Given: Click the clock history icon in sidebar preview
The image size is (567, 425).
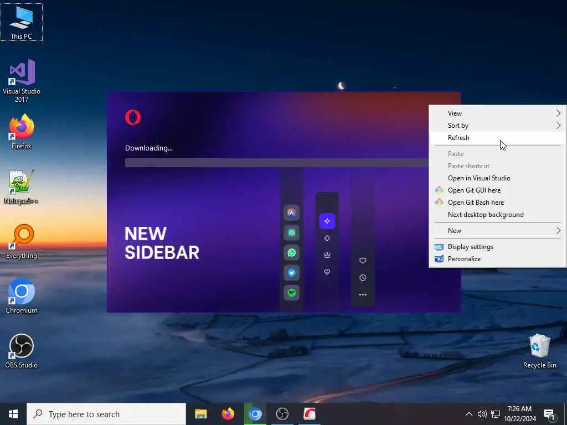Looking at the screenshot, I should 363,278.
